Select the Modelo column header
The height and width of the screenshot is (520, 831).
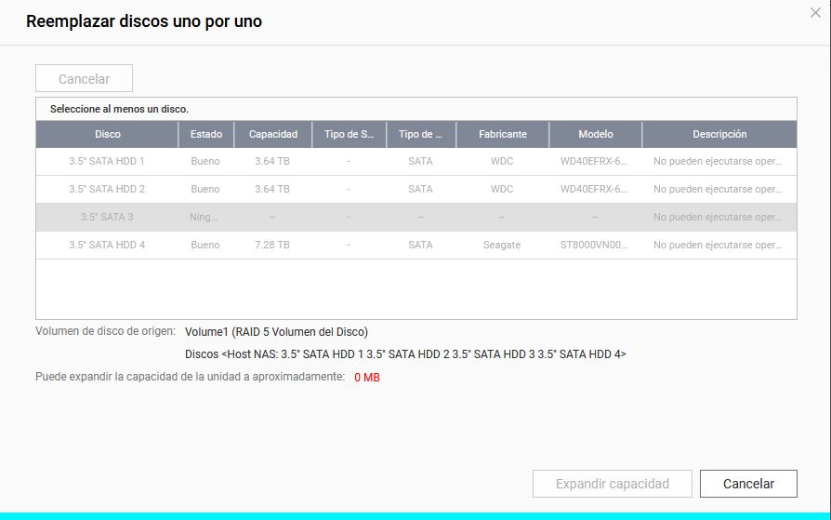coord(595,134)
